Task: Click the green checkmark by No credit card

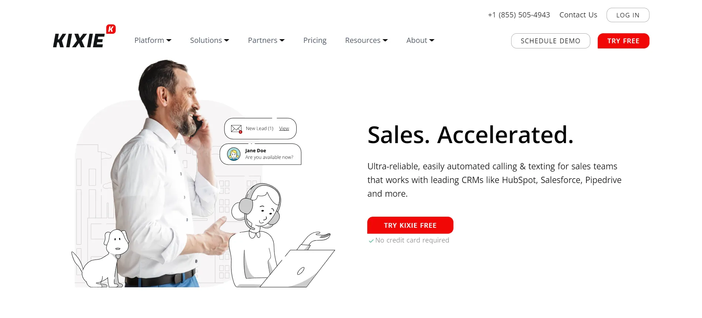Action: pyautogui.click(x=371, y=241)
